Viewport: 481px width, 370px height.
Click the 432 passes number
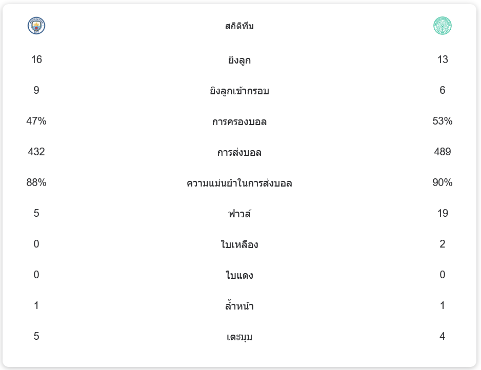(x=36, y=152)
